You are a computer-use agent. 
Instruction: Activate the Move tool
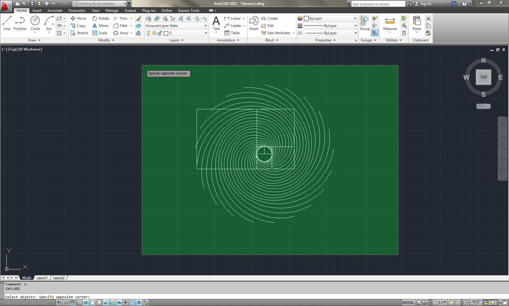(79, 18)
